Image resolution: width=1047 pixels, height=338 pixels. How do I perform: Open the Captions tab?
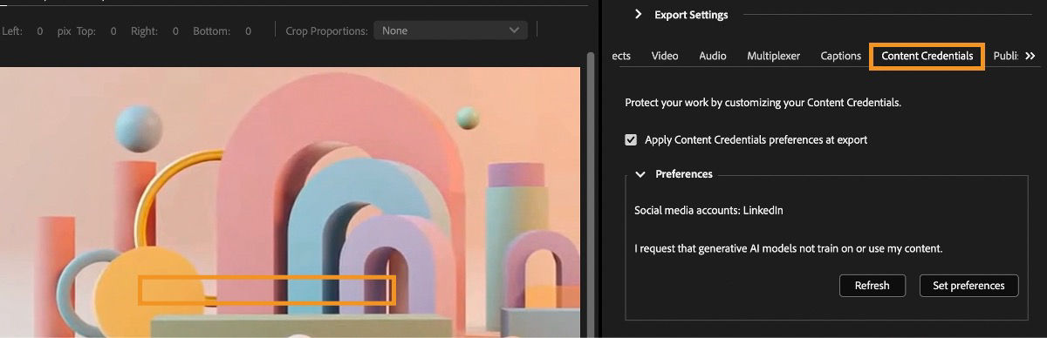[841, 56]
